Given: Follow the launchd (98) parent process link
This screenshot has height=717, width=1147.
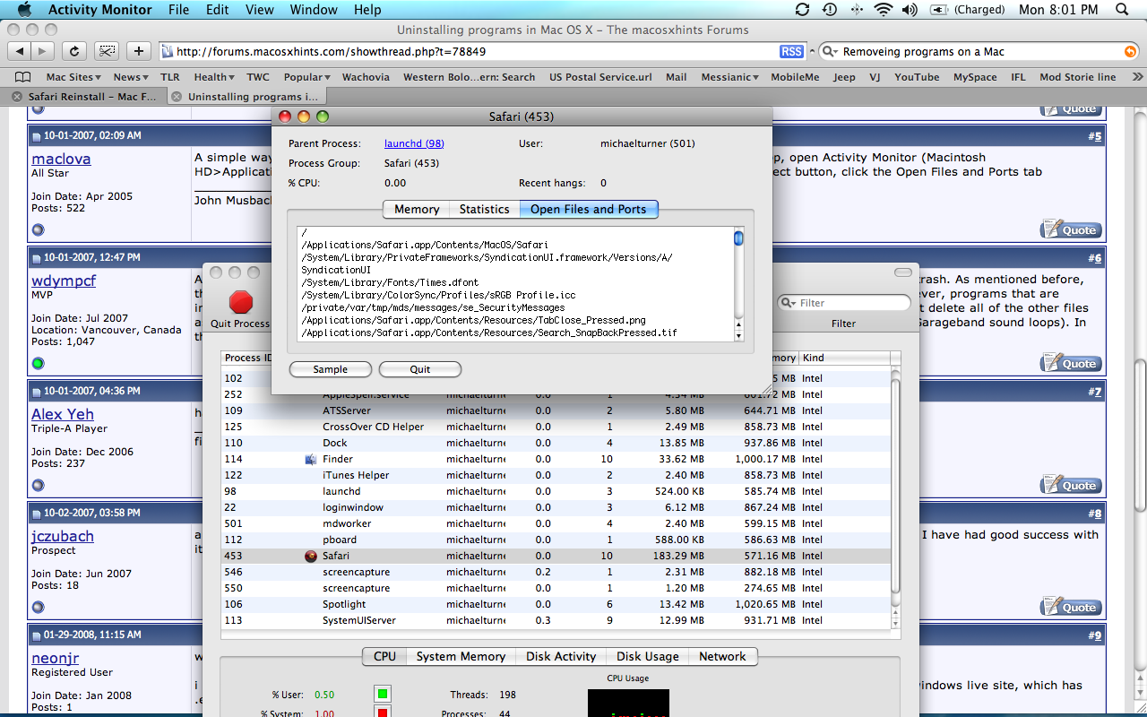Looking at the screenshot, I should (414, 143).
